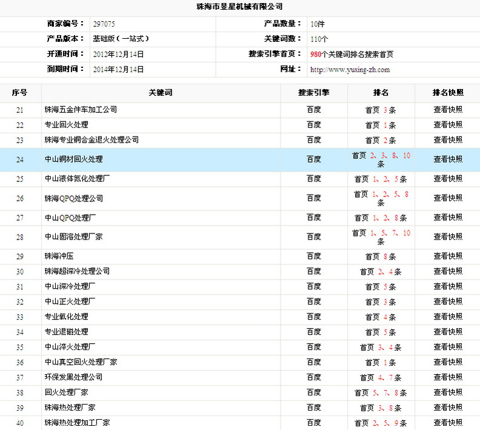Select row number 40

pos(19,423)
